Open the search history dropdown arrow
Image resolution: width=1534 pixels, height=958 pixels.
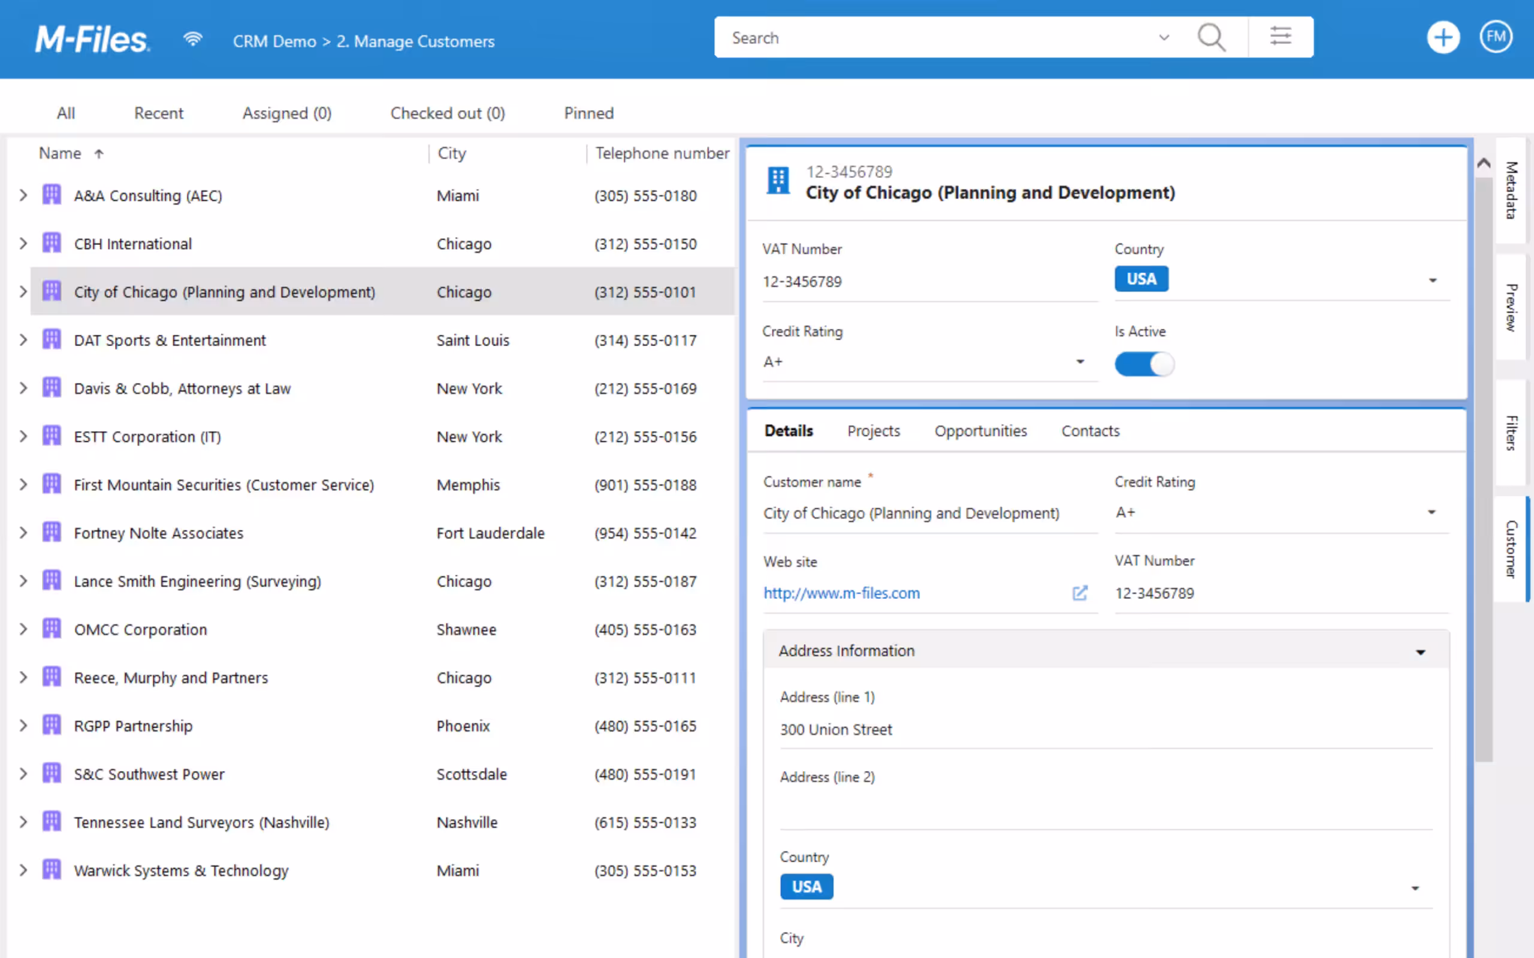click(x=1164, y=37)
